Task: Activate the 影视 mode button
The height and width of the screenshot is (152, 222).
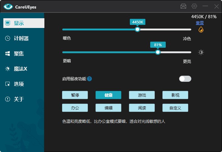Action: 175,95
